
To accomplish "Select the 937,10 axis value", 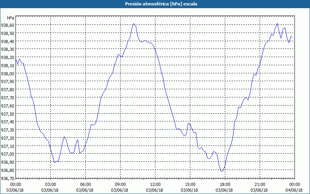I will (x=7, y=146).
